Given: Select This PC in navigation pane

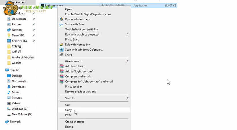Looking at the screenshot, I should coord(14,70).
